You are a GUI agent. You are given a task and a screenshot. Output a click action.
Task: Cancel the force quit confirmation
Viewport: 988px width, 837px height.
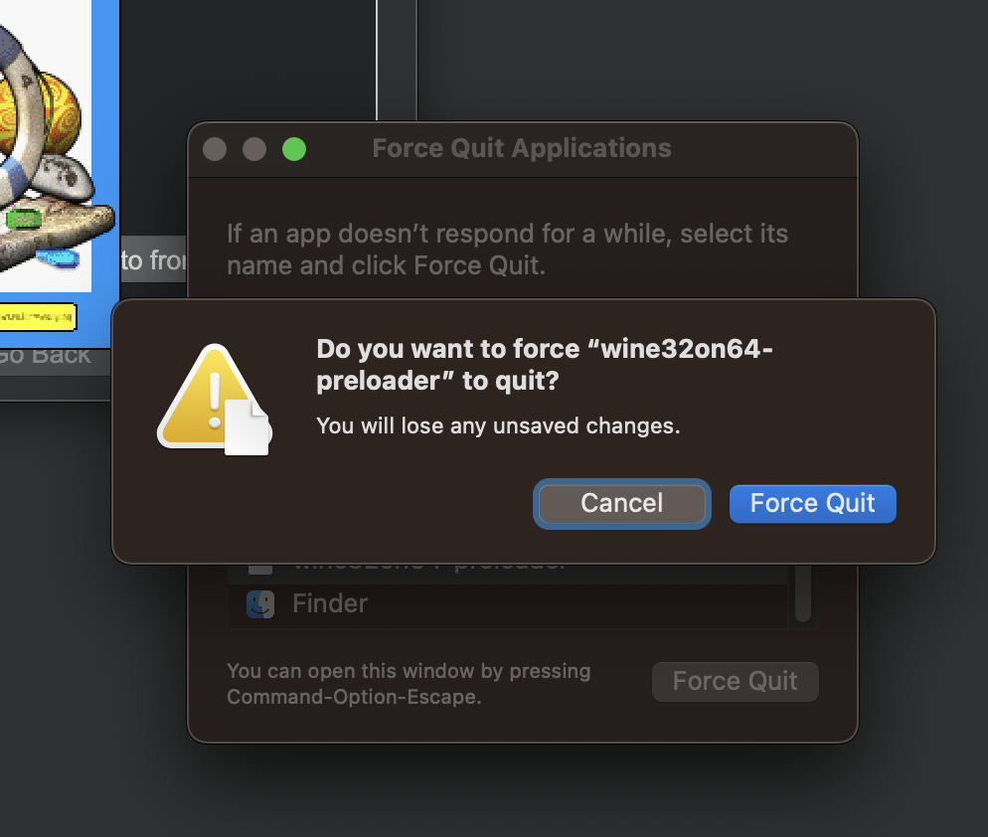[x=621, y=503]
